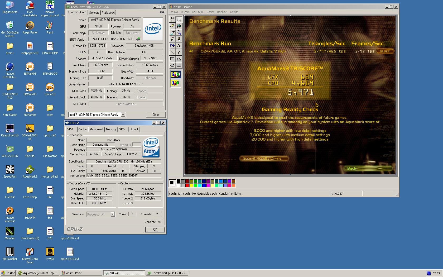The image size is (443, 277).
Task: Expand the GPU selection dropdown in GPU-Z
Action: [x=123, y=114]
